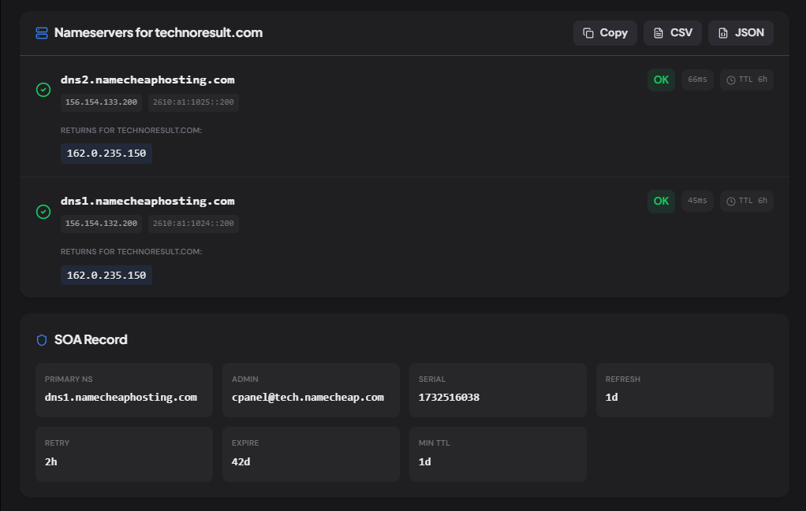Select IPv6 address 2610:a1:1025::200
The height and width of the screenshot is (511, 806).
[x=193, y=102]
